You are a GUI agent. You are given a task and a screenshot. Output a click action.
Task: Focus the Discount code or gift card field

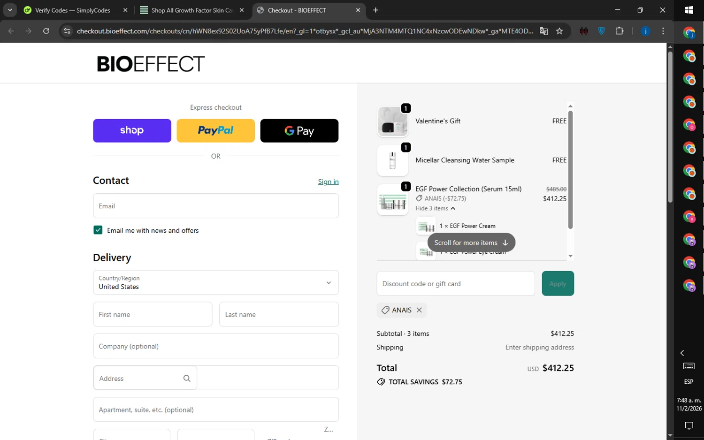click(x=455, y=283)
